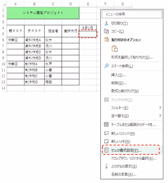Click the table data icon
This screenshot has width=168, height=183.
point(106,125)
